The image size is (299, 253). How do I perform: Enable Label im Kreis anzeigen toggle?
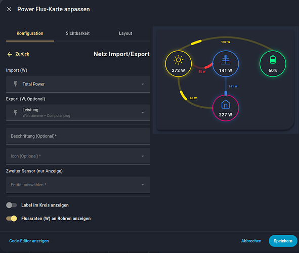tap(12, 205)
